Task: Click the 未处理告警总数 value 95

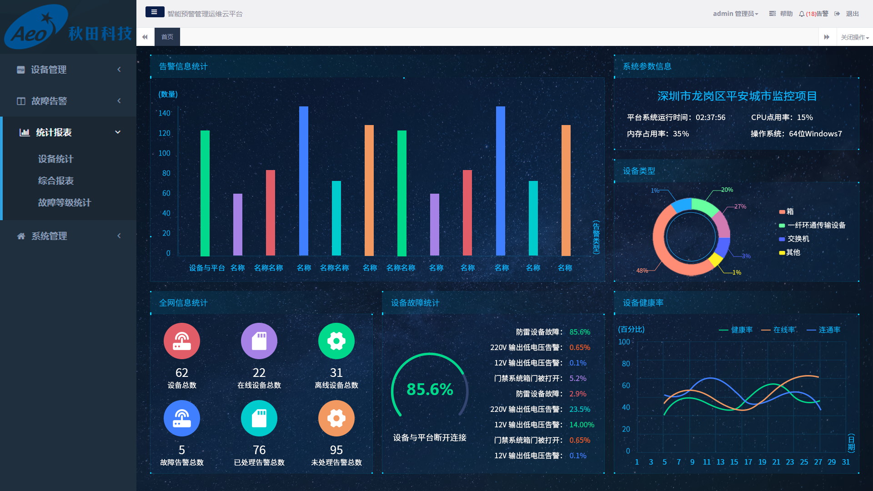Action: pyautogui.click(x=336, y=451)
